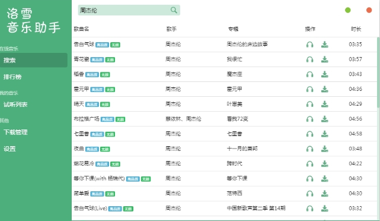This screenshot has height=221, width=380.
Task: Click the 专辑 column header
Action: pyautogui.click(x=233, y=29)
